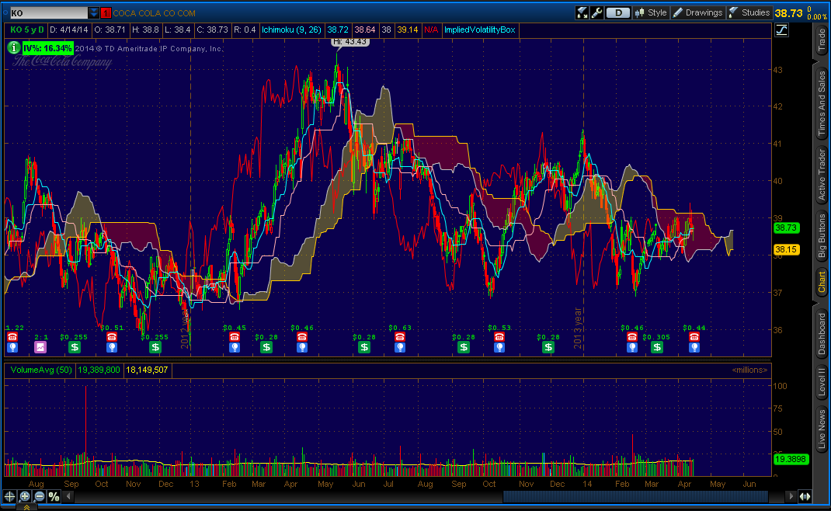This screenshot has height=511, width=831.
Task: Open the quick study setup icon
Action: point(582,12)
